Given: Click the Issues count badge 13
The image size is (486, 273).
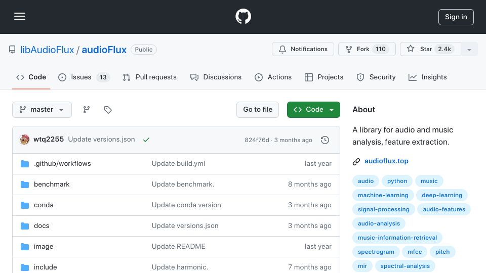Looking at the screenshot, I should click(103, 77).
